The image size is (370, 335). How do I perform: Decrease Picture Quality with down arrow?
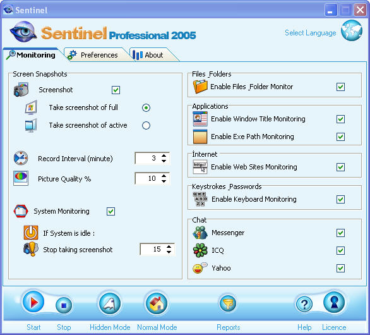pos(164,181)
